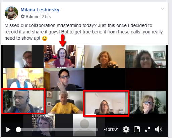
Task: Play the mastermind video
Action: pyautogui.click(x=8, y=130)
